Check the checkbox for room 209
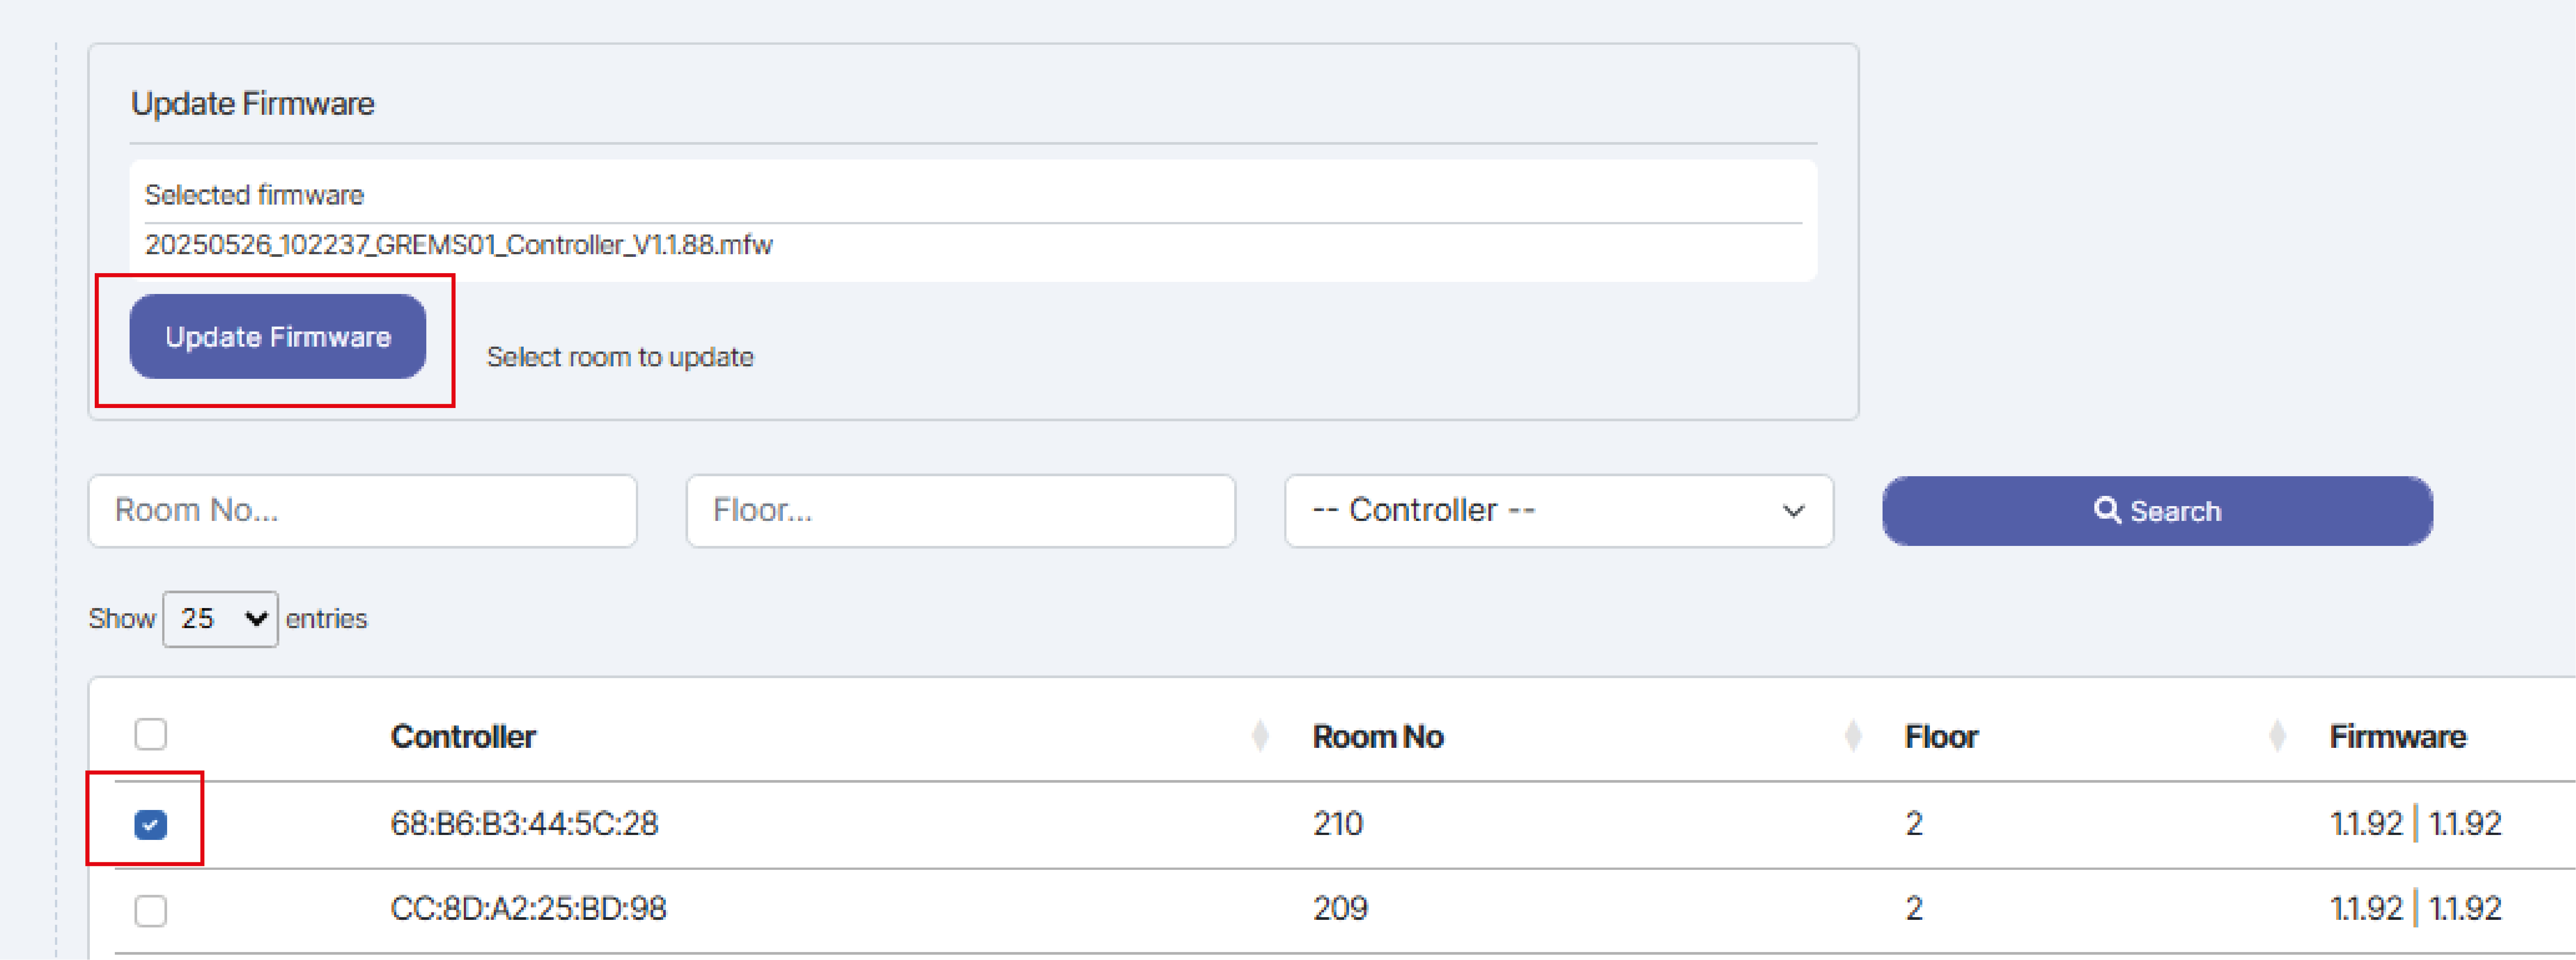 coord(150,909)
